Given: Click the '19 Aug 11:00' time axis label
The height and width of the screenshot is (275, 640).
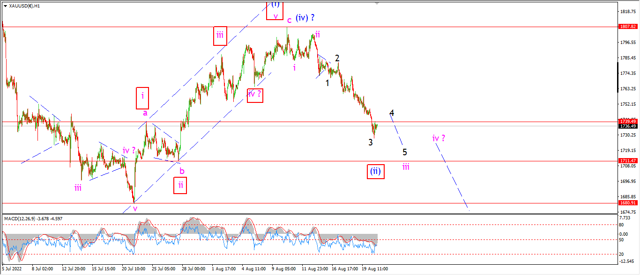Looking at the screenshot, I should [x=374, y=269].
